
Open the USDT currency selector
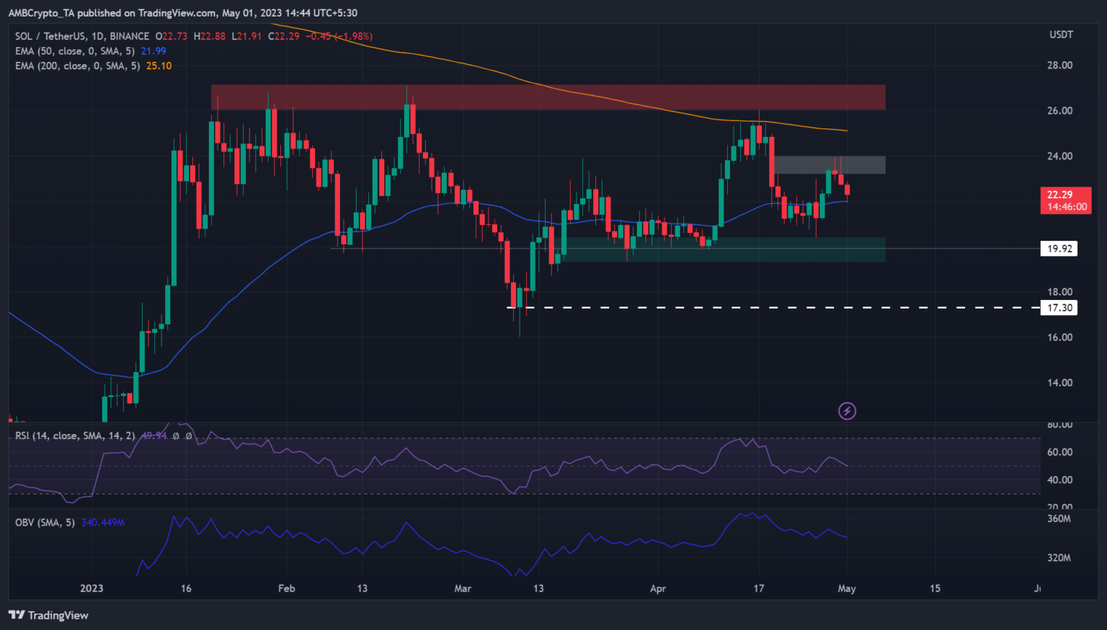pyautogui.click(x=1061, y=35)
